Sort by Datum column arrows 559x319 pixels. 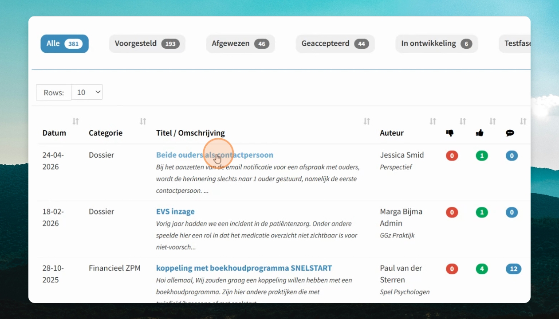tap(76, 121)
